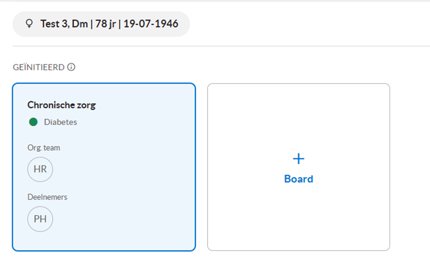
Task: Select the HR org team avatar
Action: click(40, 169)
